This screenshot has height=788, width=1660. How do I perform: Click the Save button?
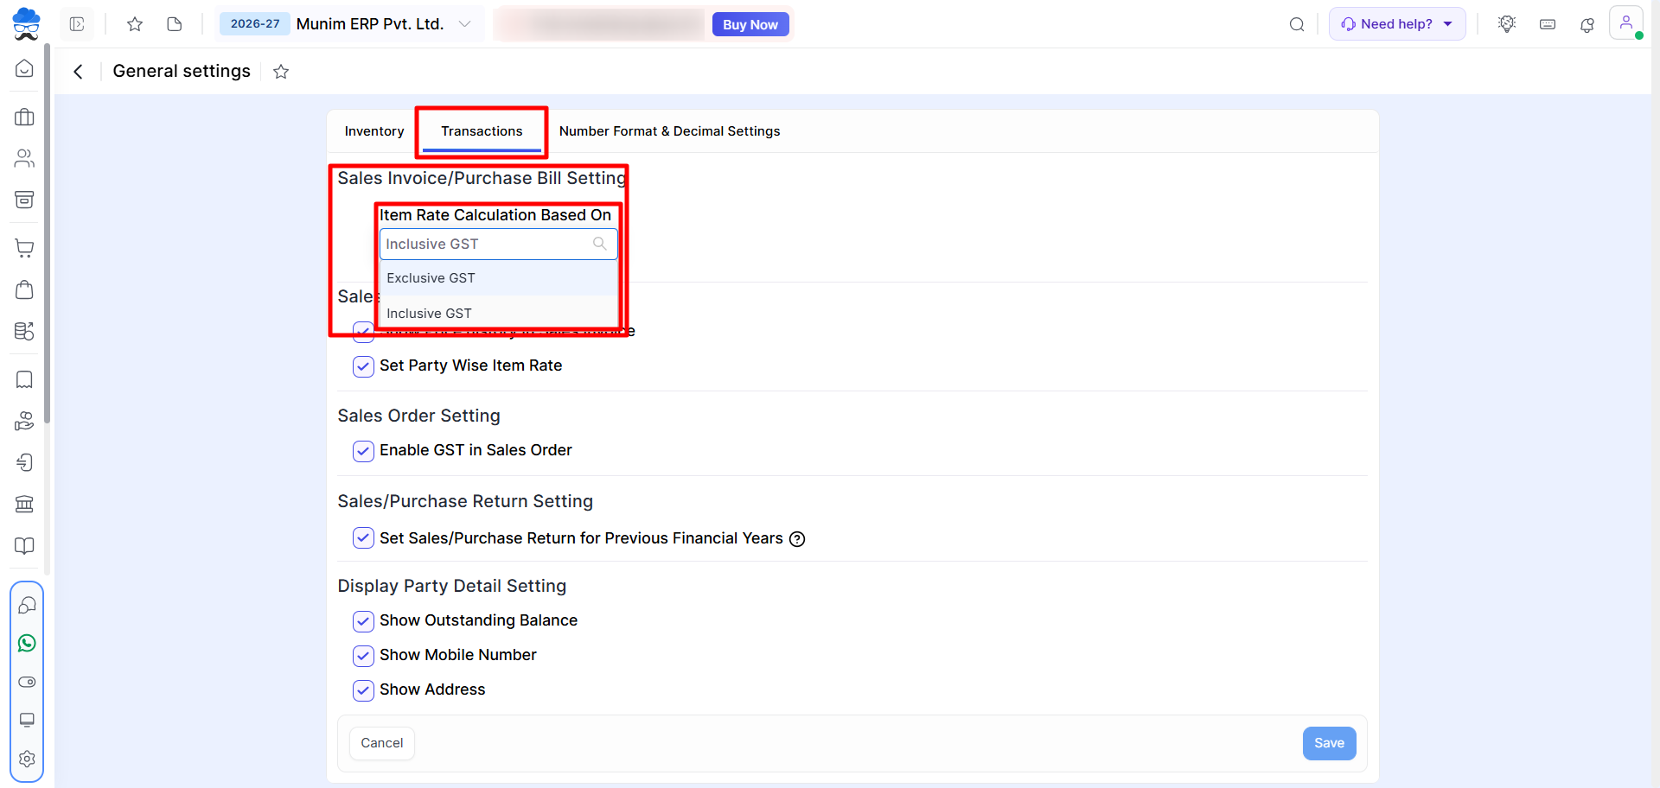point(1329,743)
